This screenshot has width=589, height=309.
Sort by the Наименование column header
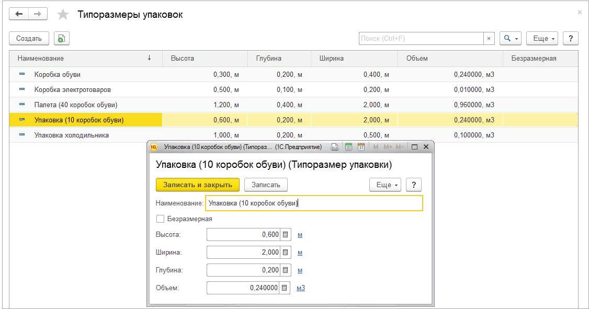coord(84,58)
